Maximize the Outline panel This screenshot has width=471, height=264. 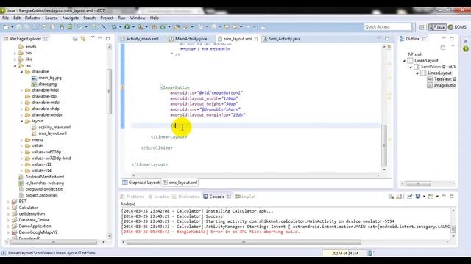click(x=451, y=38)
